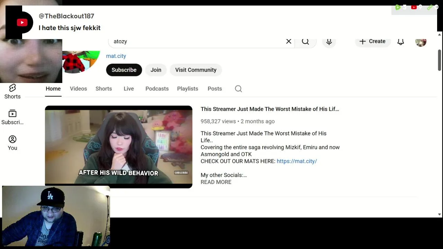Start voice search with the microphone icon

pyautogui.click(x=329, y=42)
